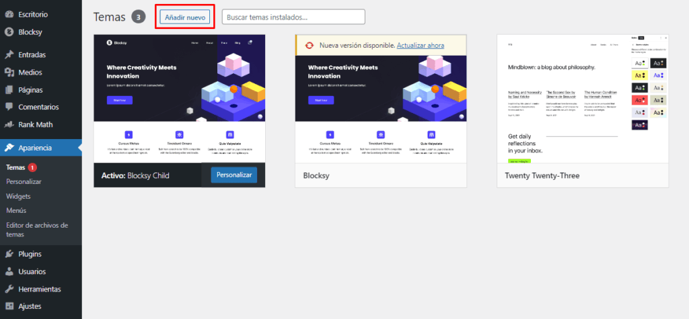Click the red update badge next to Temas
The image size is (689, 319).
(32, 168)
